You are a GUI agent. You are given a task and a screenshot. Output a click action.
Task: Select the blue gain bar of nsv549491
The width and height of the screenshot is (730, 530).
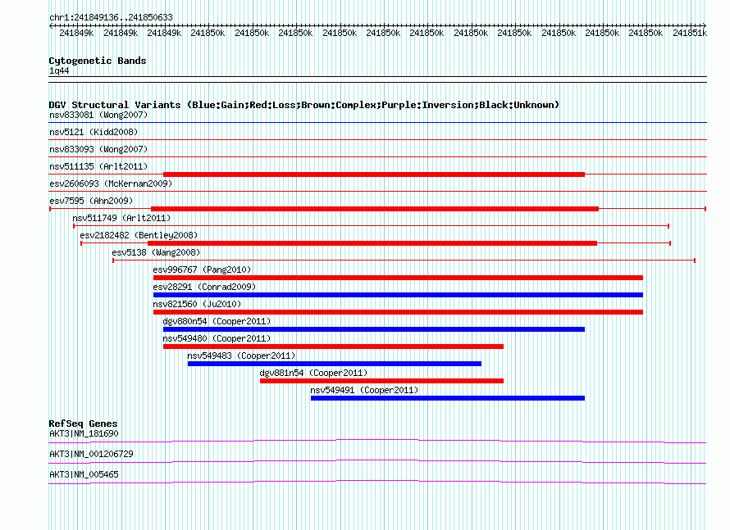tap(448, 398)
